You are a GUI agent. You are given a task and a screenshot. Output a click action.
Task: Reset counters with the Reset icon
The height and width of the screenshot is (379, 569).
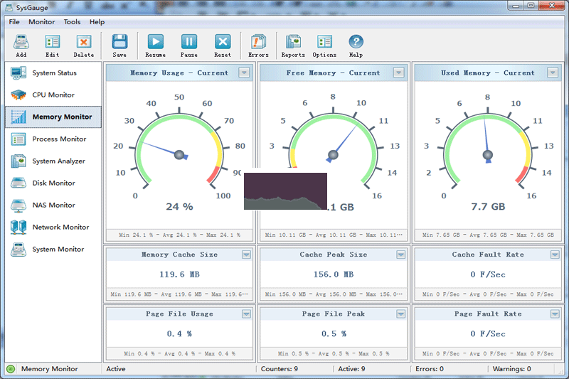pyautogui.click(x=223, y=43)
